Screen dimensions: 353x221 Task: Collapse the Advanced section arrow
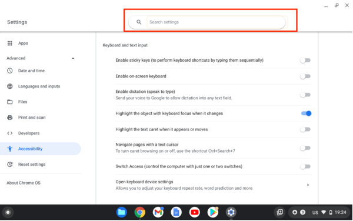pos(73,58)
